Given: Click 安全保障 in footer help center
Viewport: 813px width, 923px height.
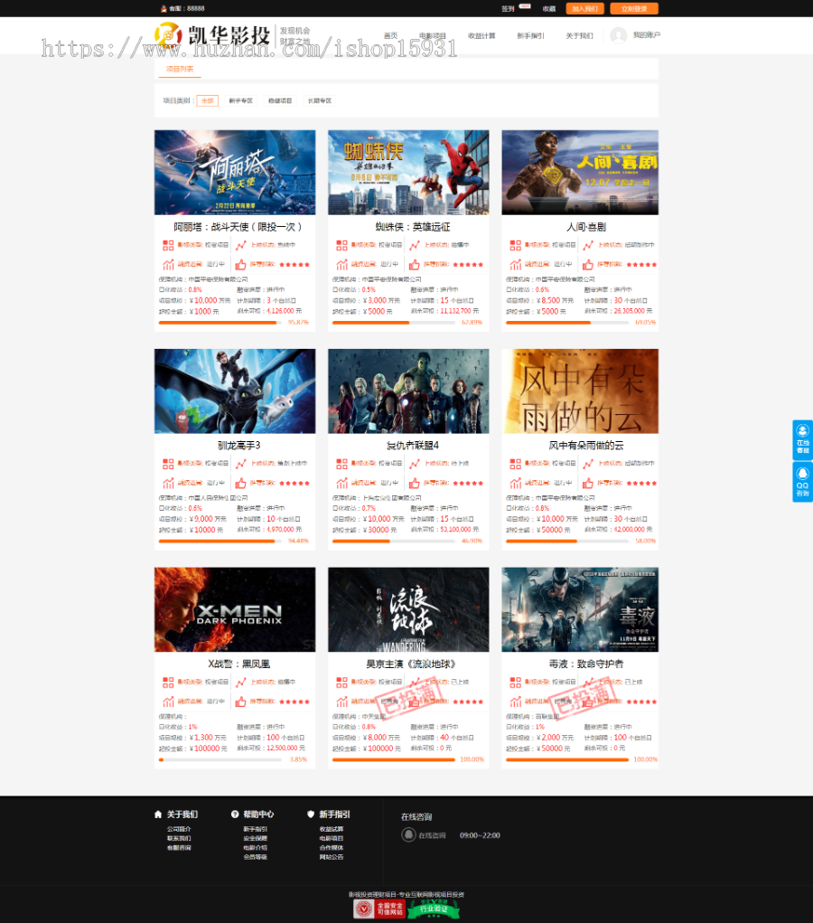Looking at the screenshot, I should click(x=256, y=838).
